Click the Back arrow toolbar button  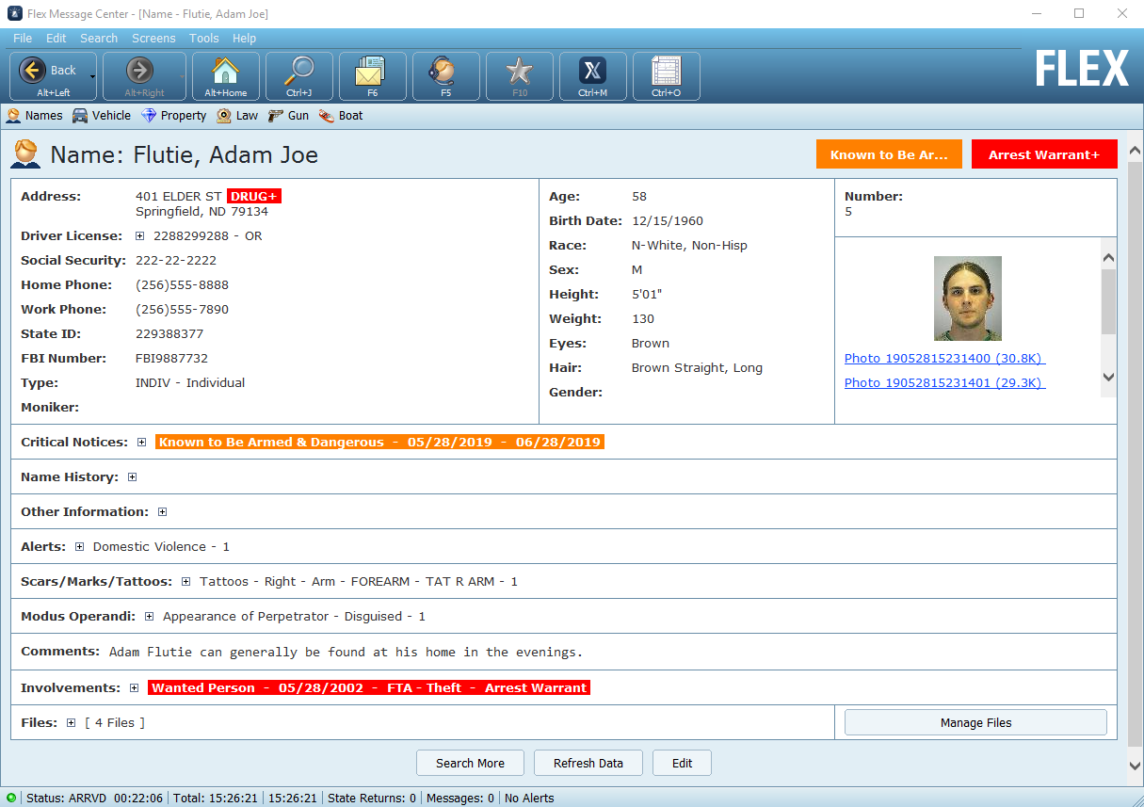tap(47, 75)
